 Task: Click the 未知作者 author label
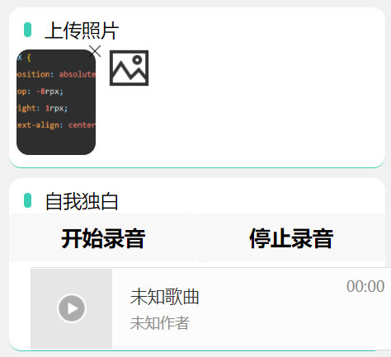click(x=160, y=322)
